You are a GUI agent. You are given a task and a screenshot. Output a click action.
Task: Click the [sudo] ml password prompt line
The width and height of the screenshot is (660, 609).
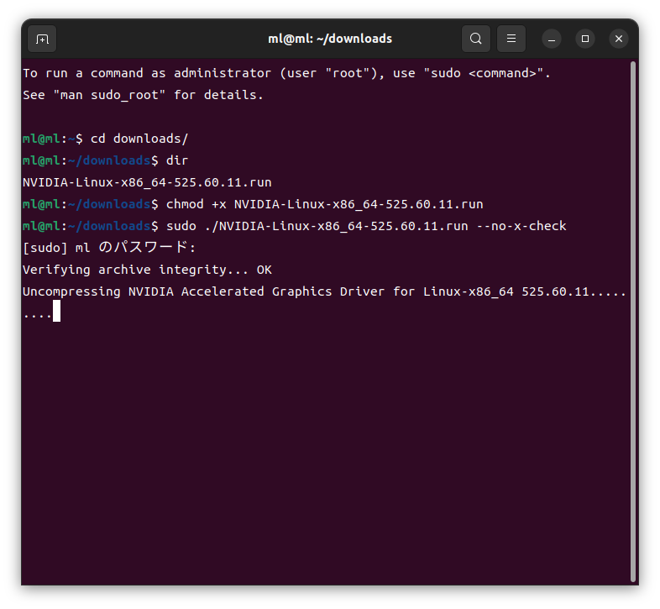(x=109, y=248)
